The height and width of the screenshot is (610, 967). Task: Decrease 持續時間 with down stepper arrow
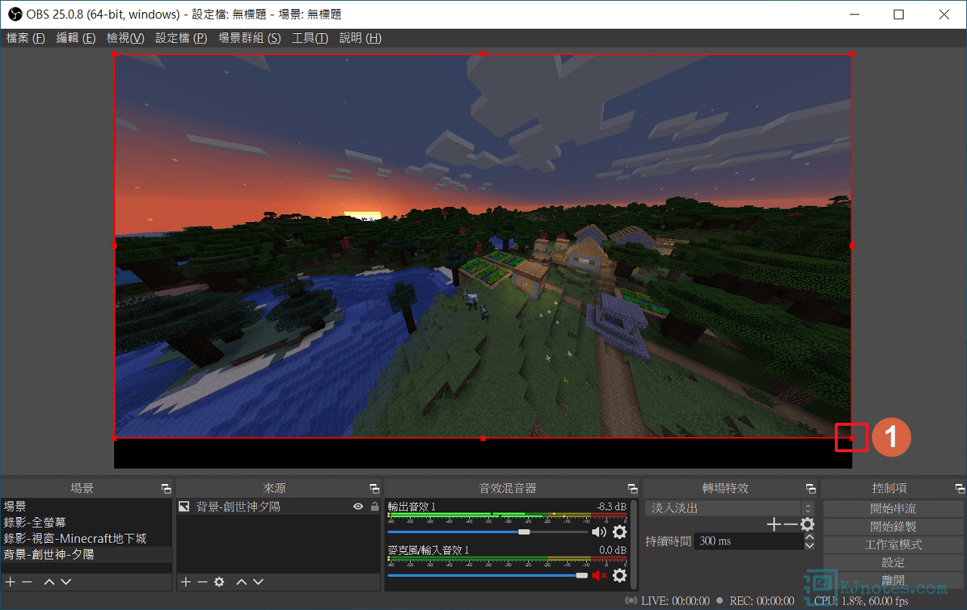(810, 545)
